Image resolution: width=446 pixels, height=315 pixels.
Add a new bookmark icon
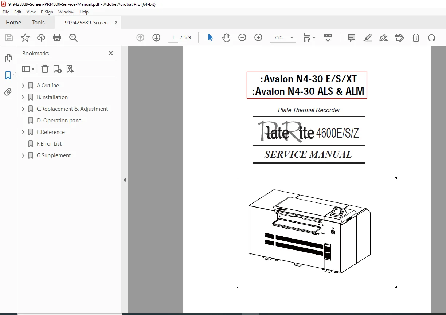pos(57,69)
